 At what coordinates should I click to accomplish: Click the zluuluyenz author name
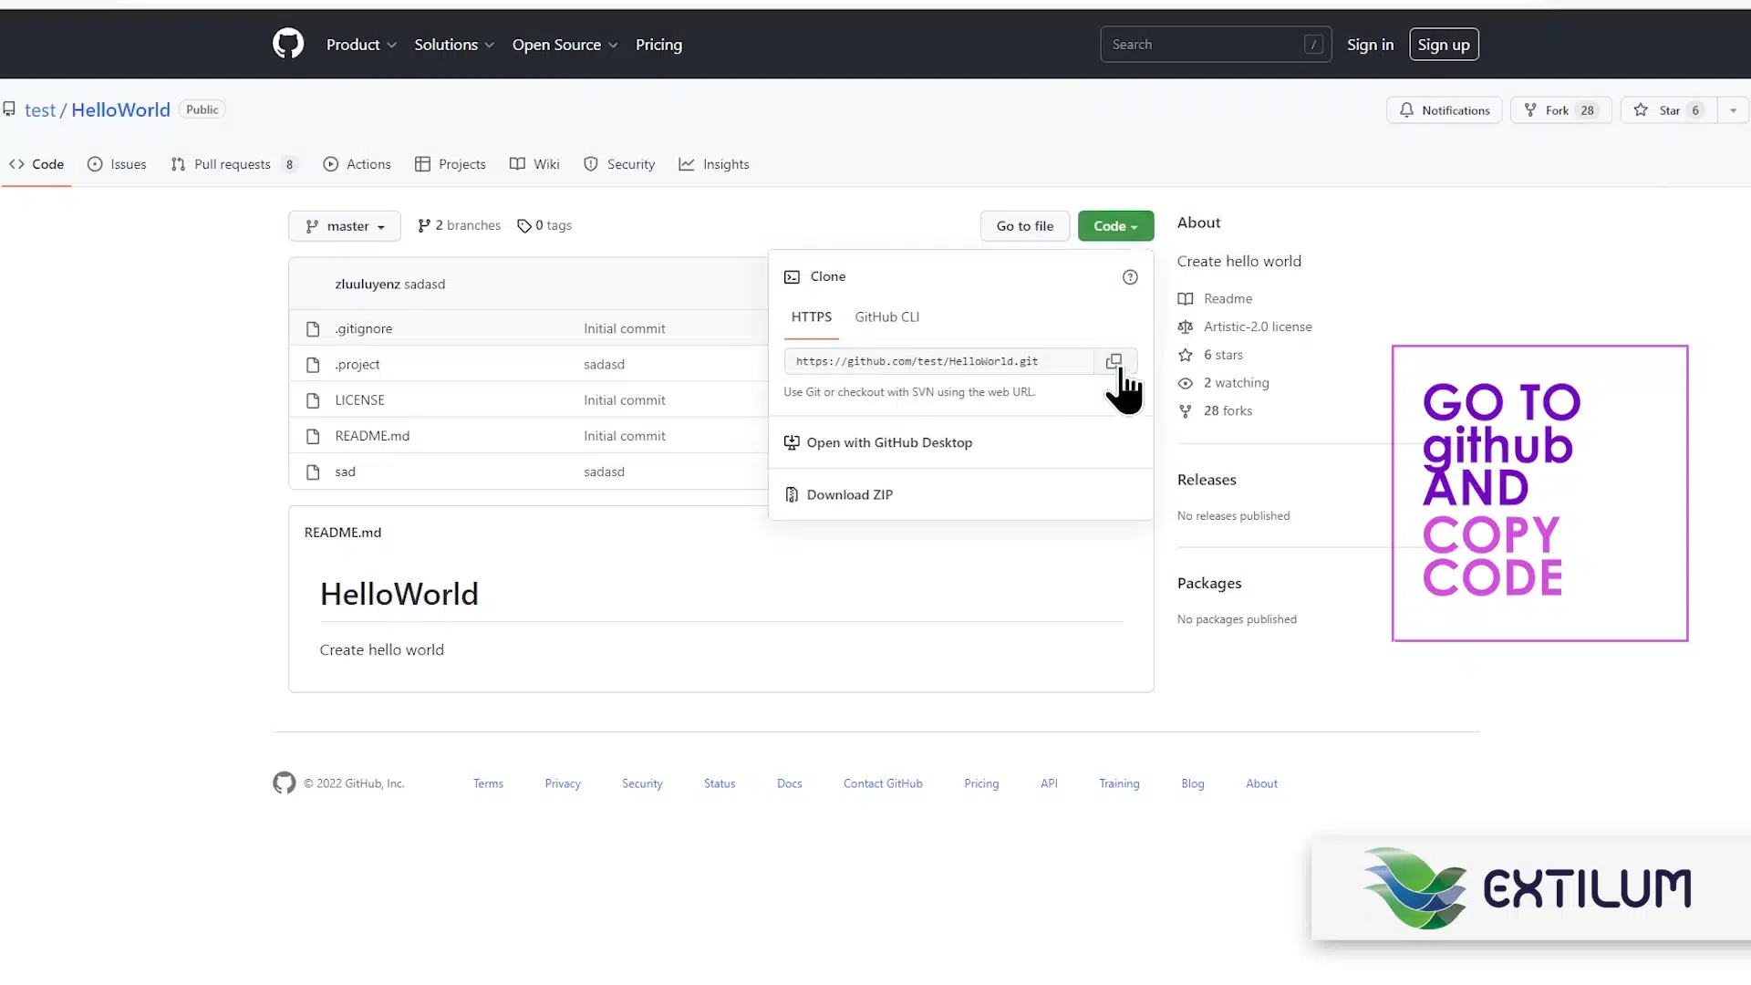[368, 285]
